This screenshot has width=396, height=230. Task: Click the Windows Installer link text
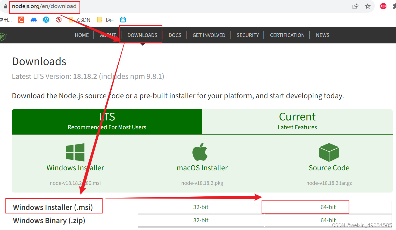click(75, 168)
